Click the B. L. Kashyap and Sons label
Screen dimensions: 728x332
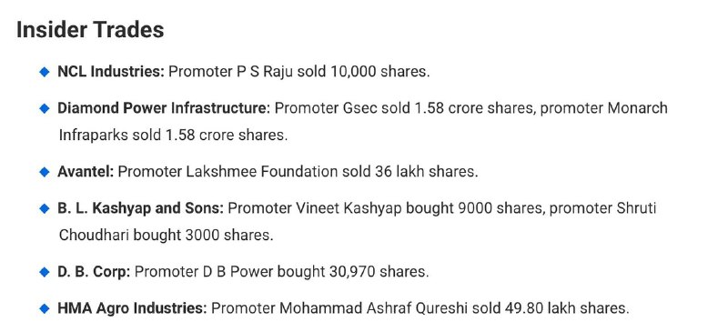(140, 208)
